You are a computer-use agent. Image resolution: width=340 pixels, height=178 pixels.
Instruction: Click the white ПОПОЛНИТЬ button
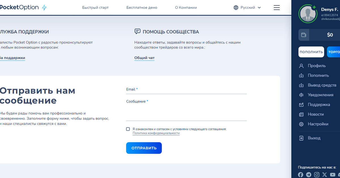[311, 52]
